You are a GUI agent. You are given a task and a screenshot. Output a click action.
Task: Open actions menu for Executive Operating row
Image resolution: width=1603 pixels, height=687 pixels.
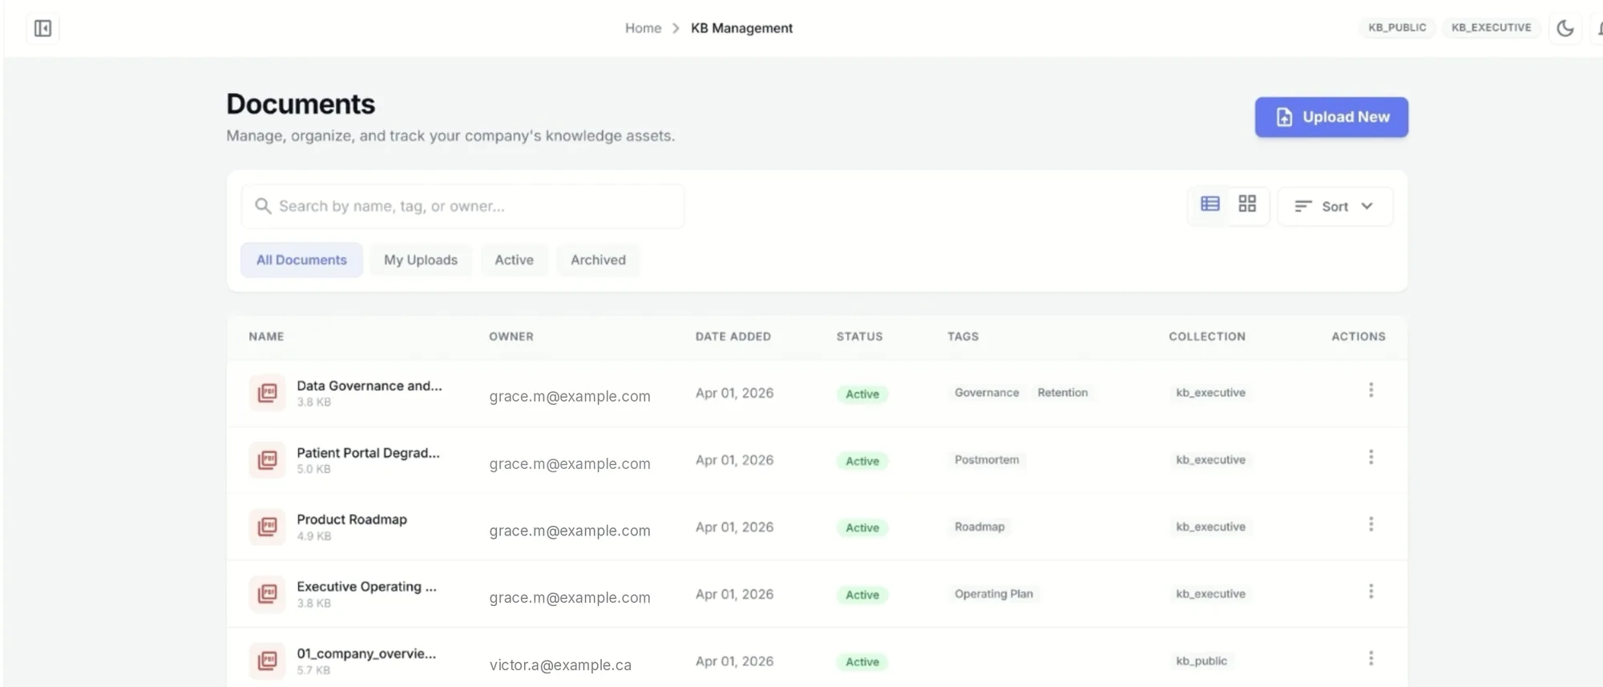(1371, 592)
